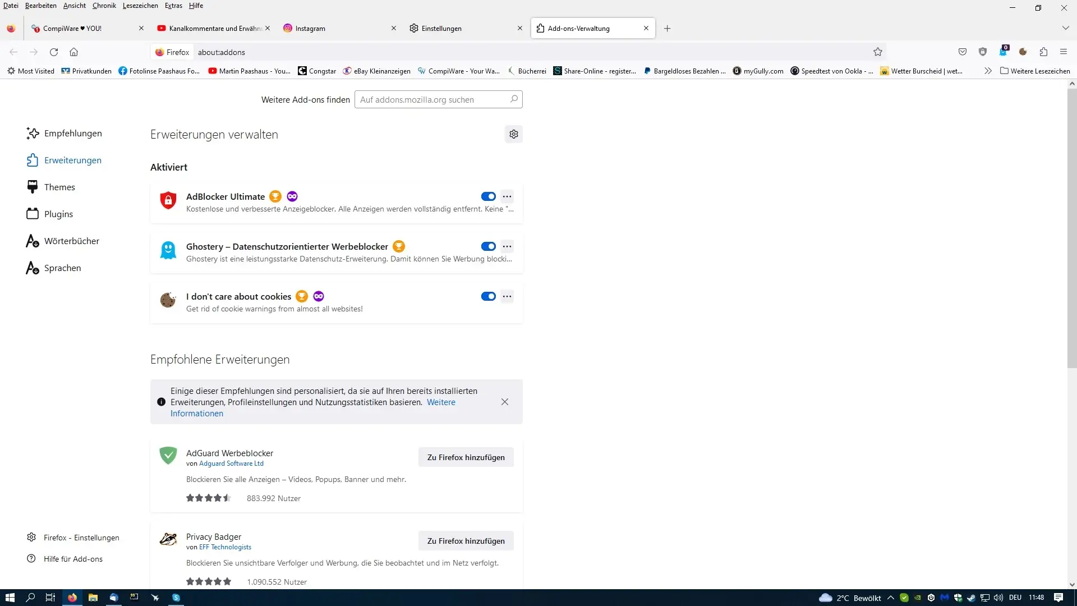
Task: Open the Datei menu
Action: point(11,6)
